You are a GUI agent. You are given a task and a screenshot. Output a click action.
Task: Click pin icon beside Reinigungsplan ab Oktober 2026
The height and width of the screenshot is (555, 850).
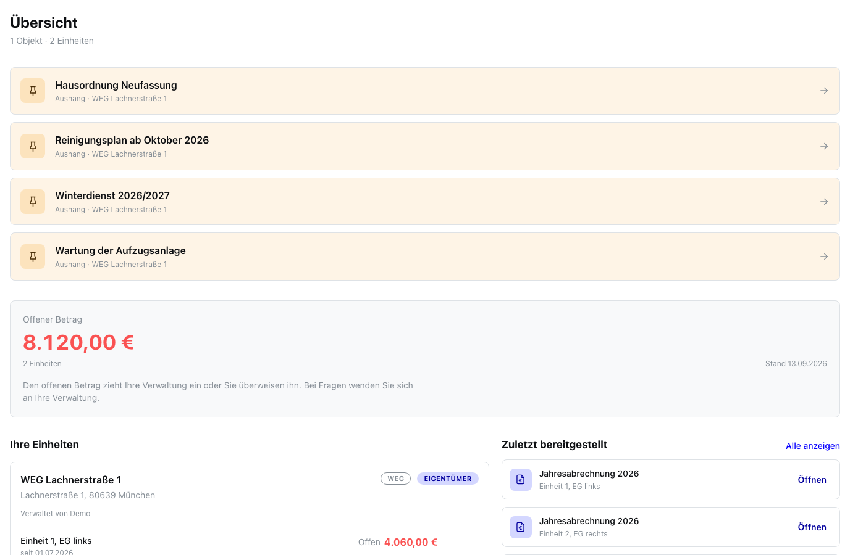coord(33,146)
